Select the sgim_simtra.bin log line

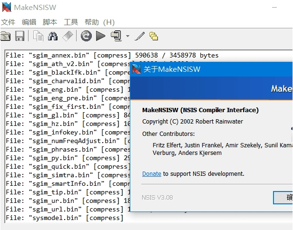[68, 175]
